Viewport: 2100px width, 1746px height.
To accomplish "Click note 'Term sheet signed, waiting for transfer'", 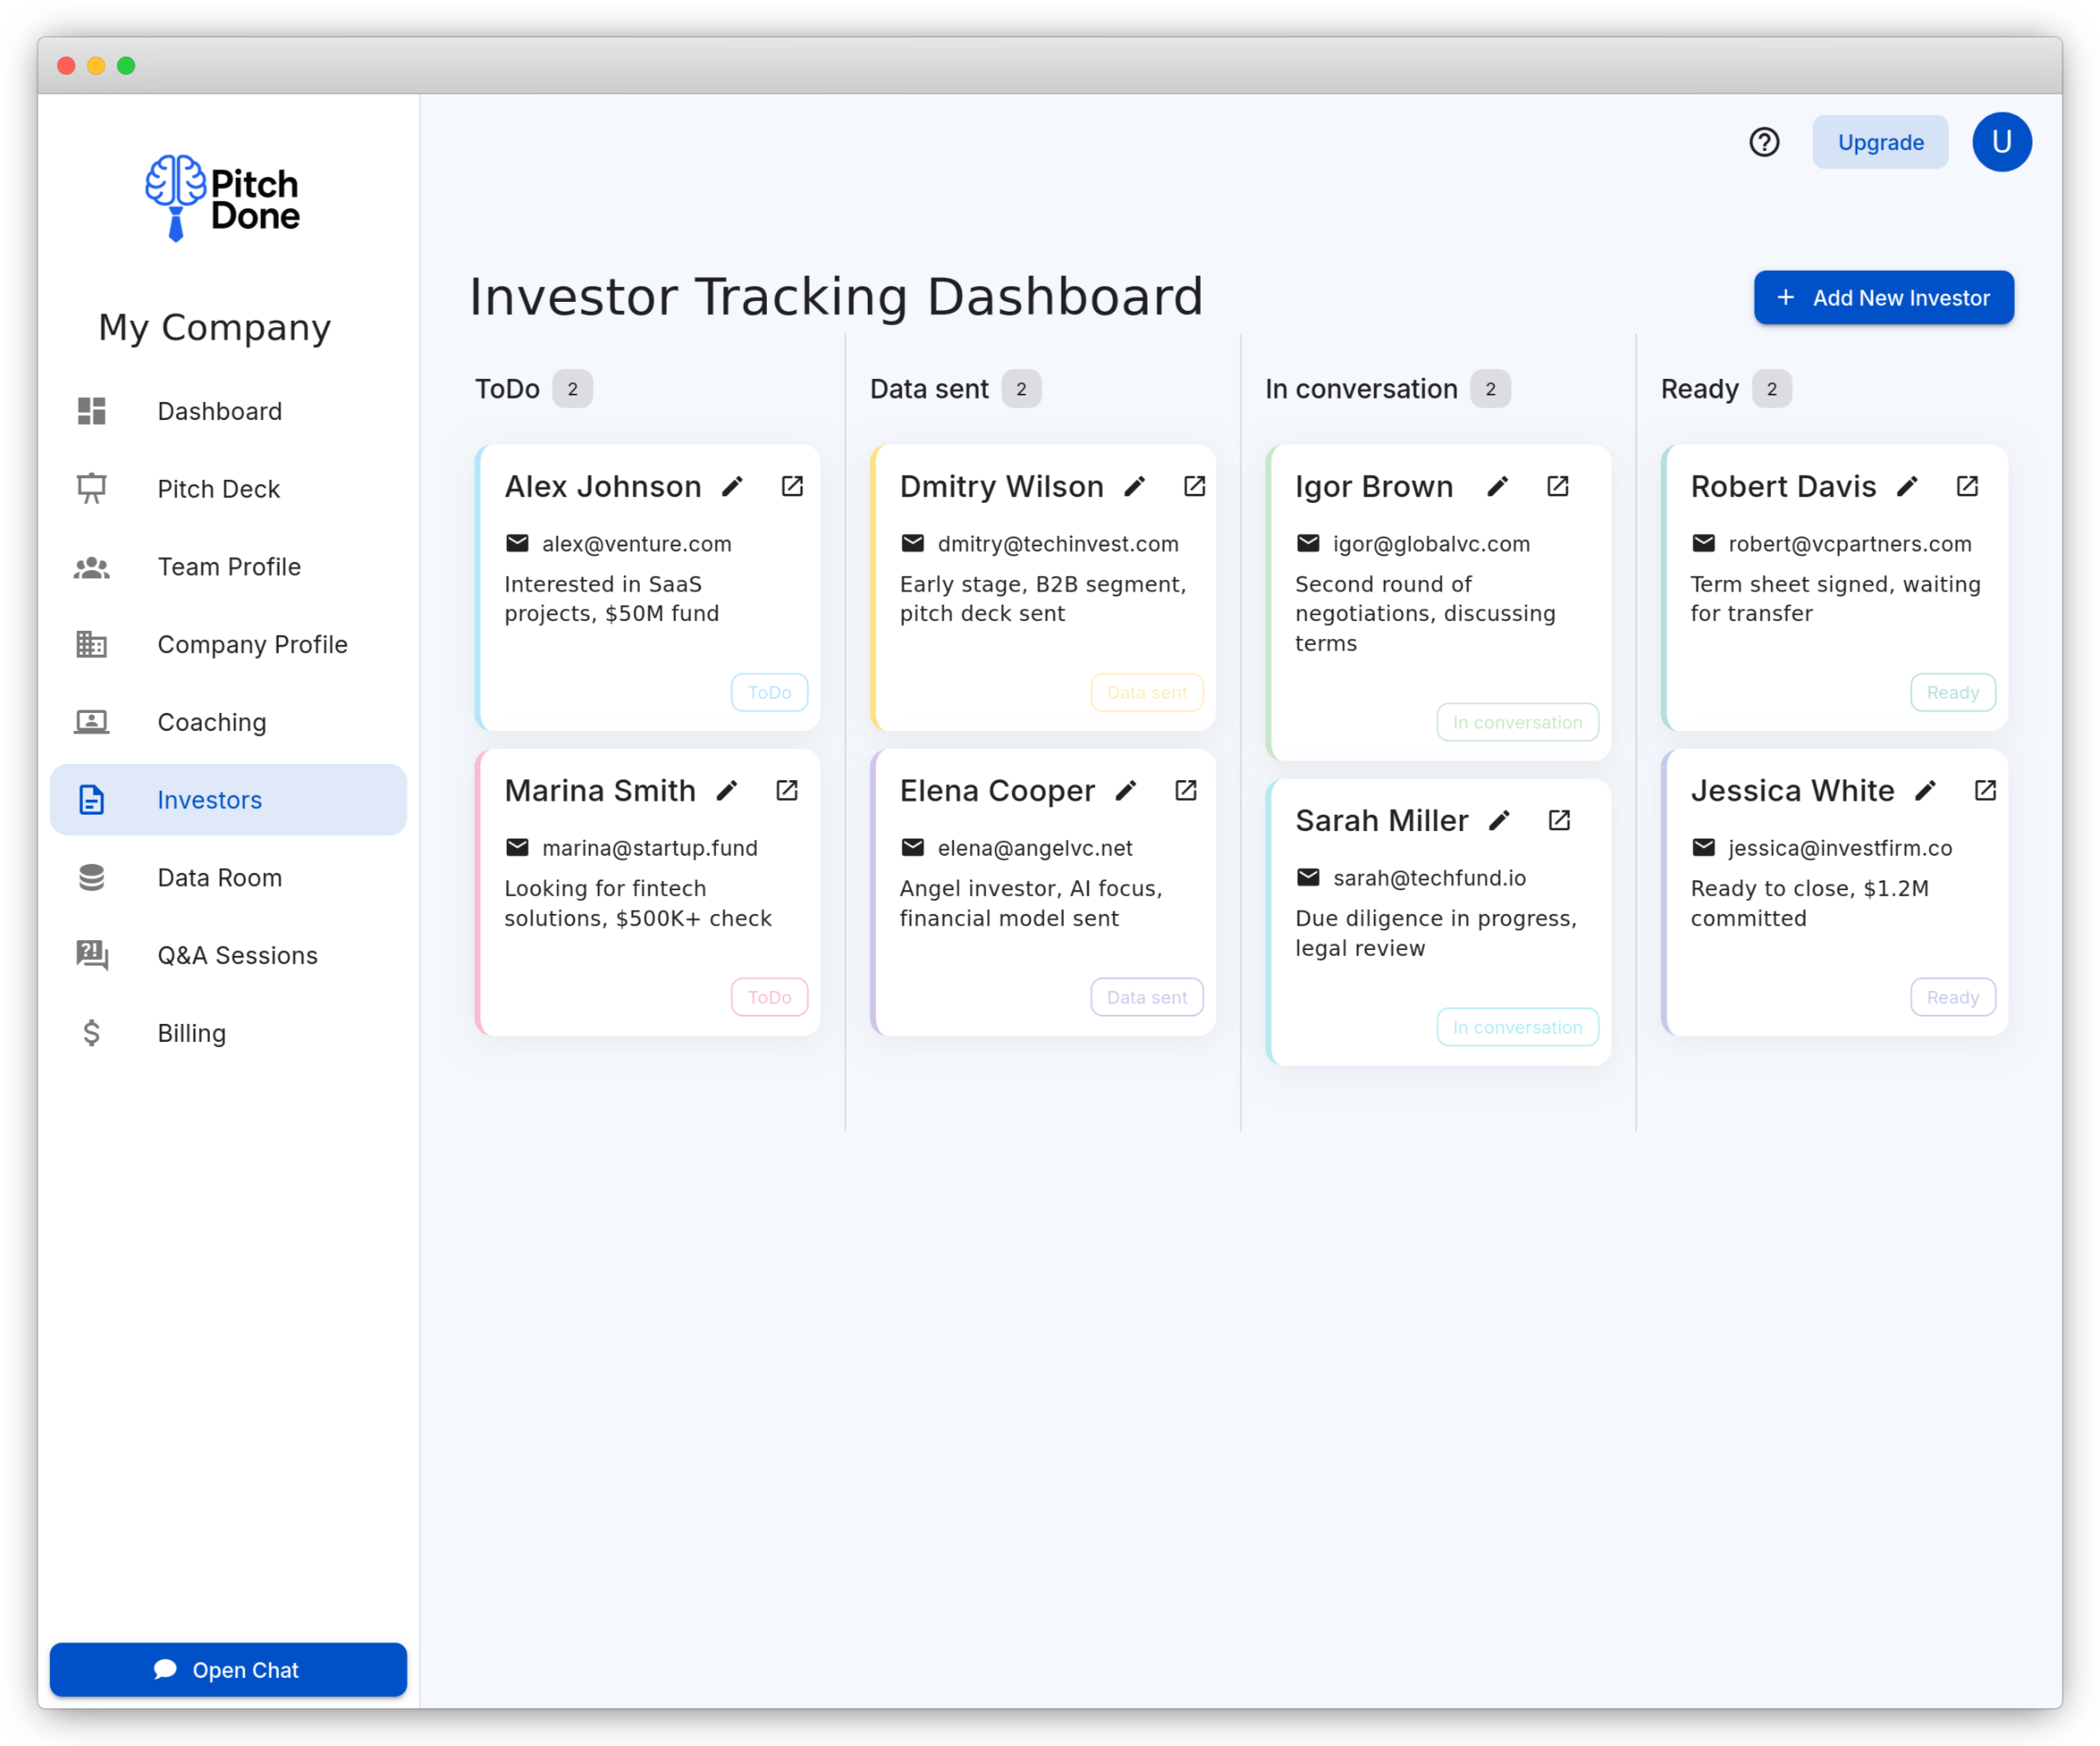I will pos(1835,599).
